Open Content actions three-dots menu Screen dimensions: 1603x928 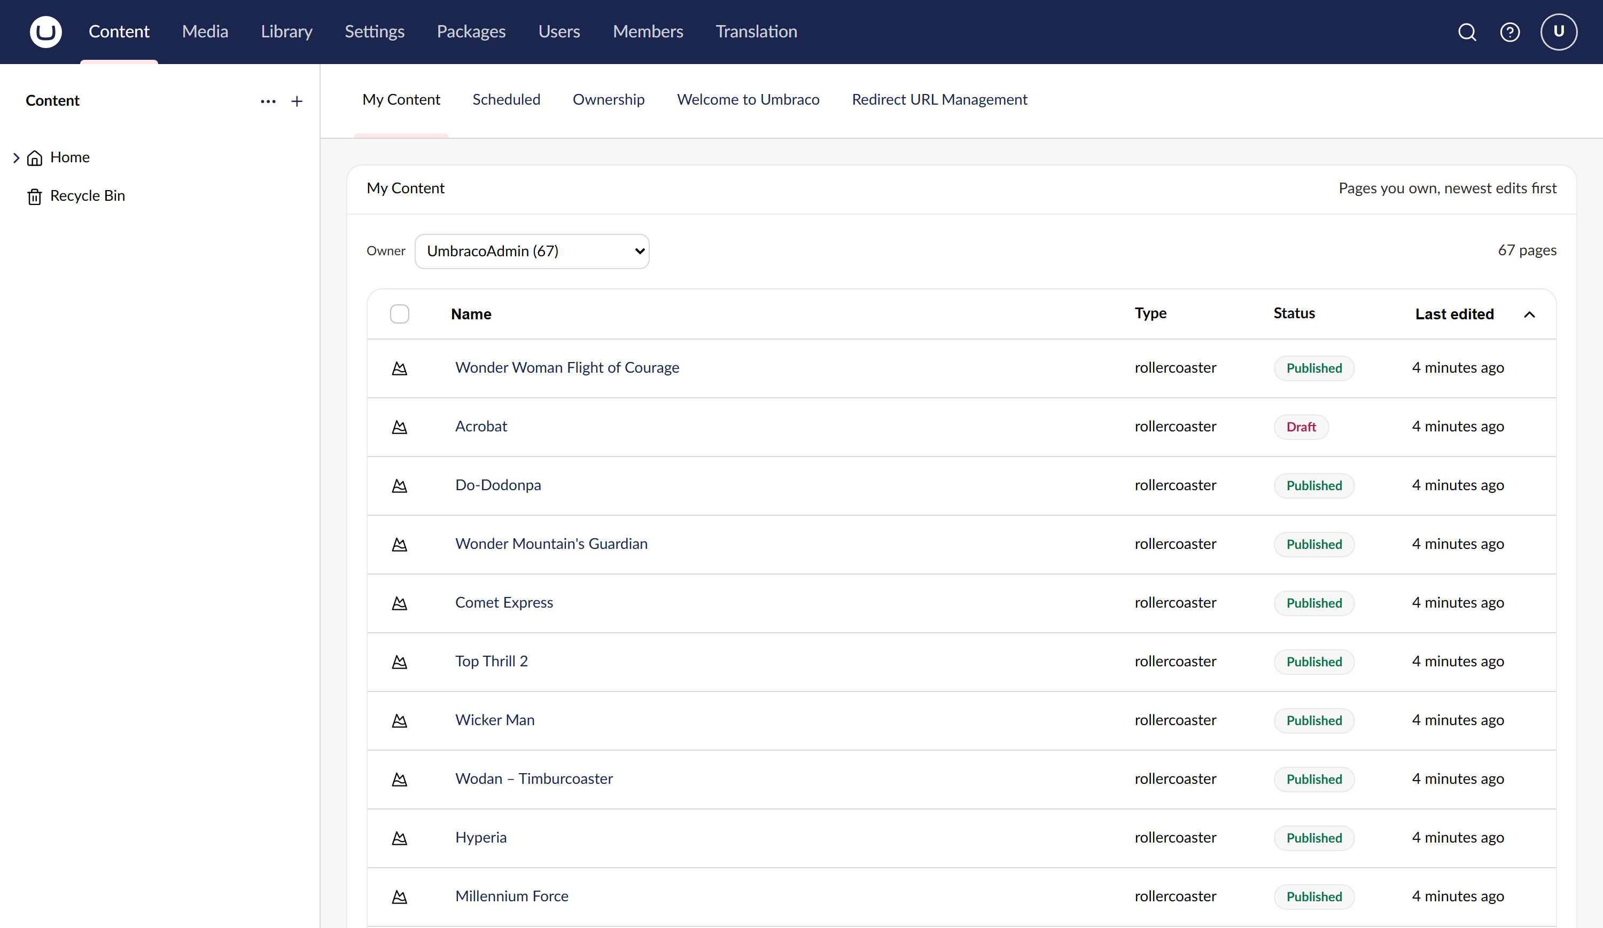[x=268, y=101]
